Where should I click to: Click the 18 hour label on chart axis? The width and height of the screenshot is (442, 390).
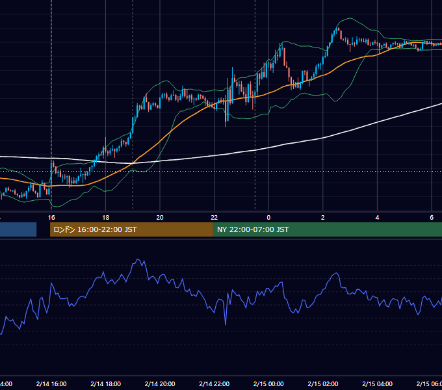coord(106,218)
